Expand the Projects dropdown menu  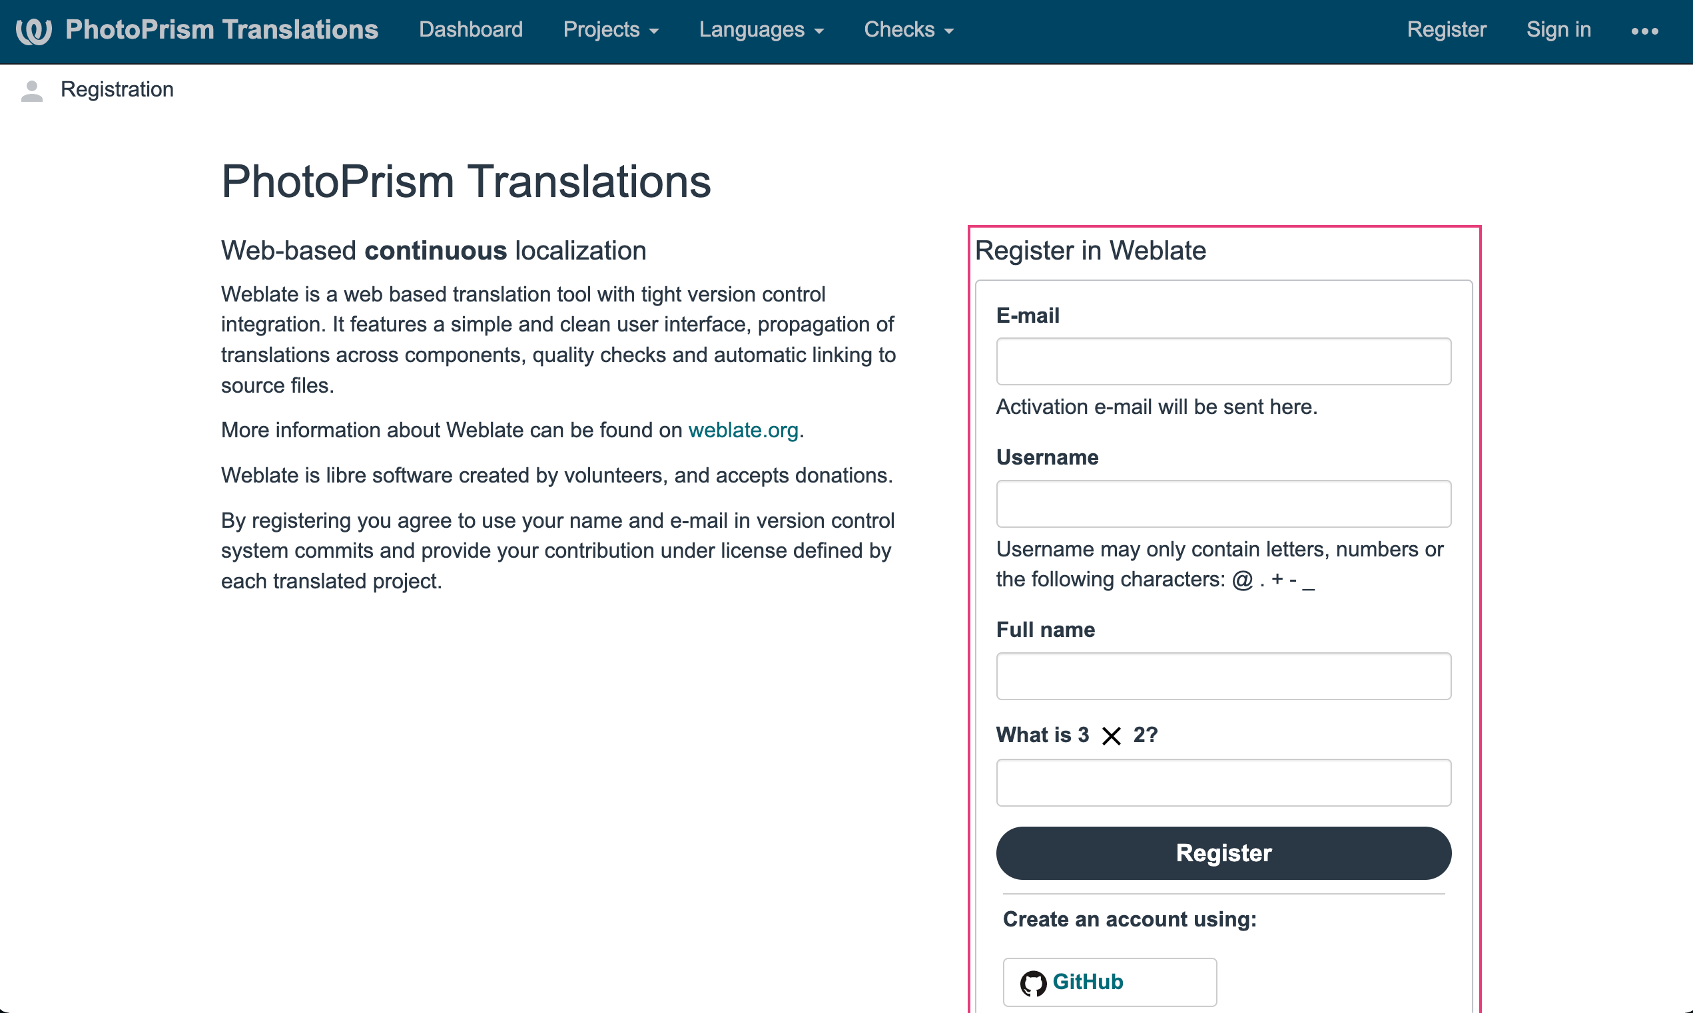(611, 30)
